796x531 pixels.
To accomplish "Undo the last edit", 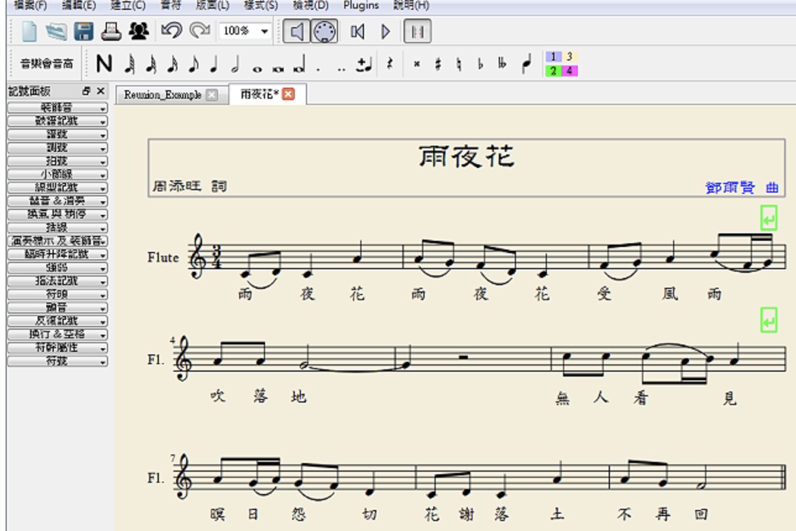I will coord(172,31).
